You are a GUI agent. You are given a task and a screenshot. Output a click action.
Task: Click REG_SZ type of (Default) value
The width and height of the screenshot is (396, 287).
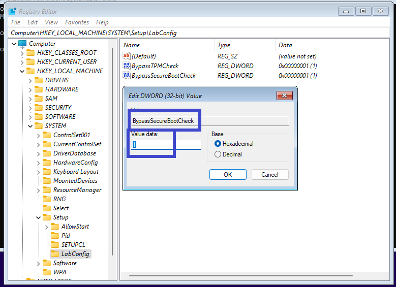pos(227,56)
